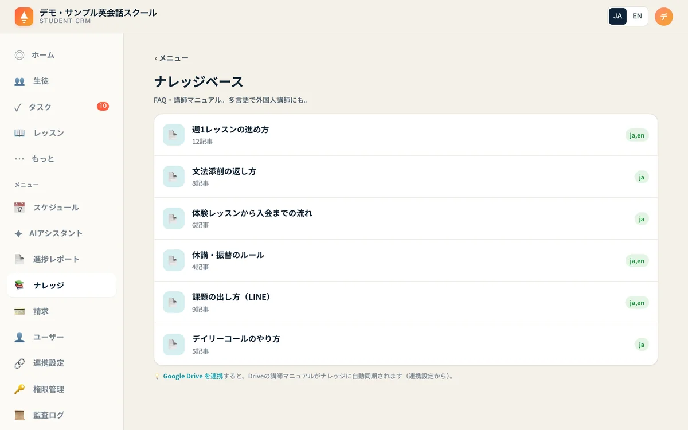This screenshot has height=430, width=688.
Task: Select ナレッジ menu item
Action: pos(61,285)
